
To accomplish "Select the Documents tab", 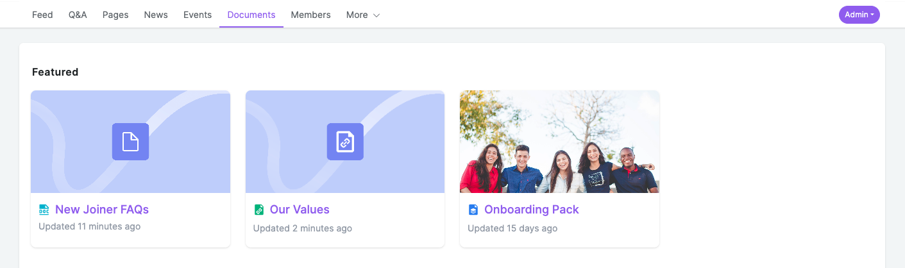I will pos(251,15).
